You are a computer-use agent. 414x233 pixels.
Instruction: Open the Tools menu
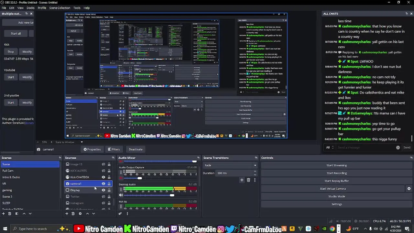tap(77, 8)
